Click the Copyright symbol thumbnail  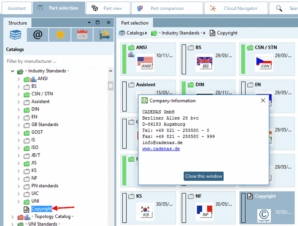pyautogui.click(x=264, y=215)
